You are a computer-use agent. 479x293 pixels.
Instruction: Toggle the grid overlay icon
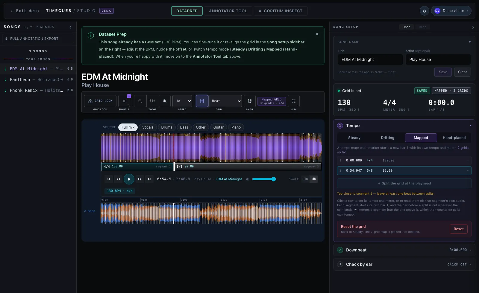click(202, 101)
